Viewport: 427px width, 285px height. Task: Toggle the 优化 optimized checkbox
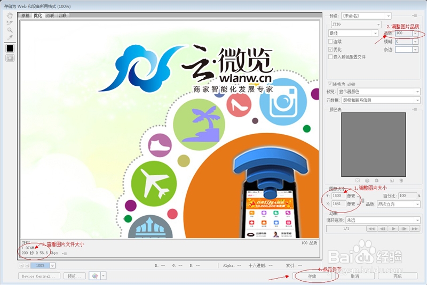[x=330, y=49]
